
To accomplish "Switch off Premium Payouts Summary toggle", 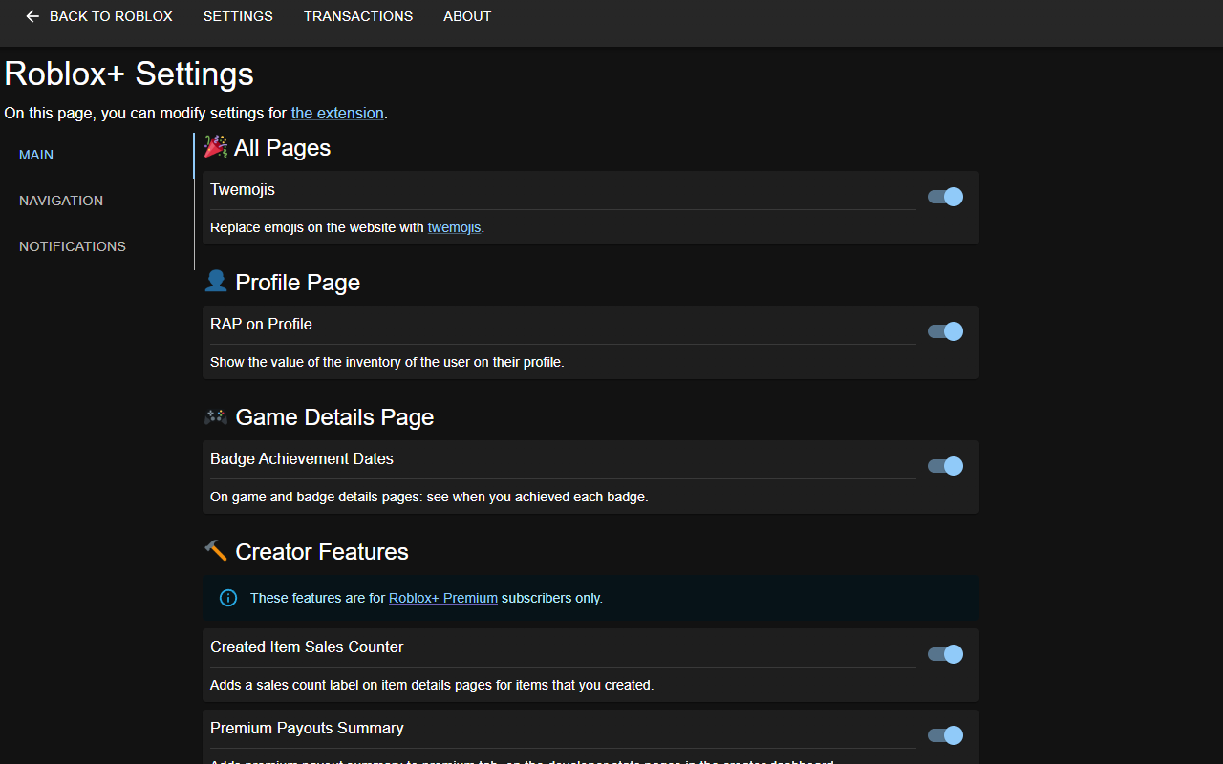I will [x=945, y=735].
